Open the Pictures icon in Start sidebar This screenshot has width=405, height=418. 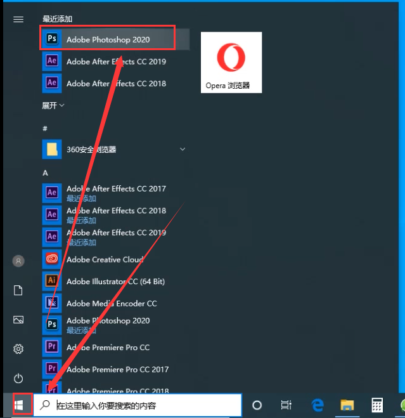18,320
